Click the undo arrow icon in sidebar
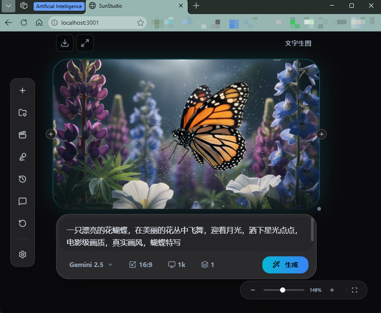The image size is (381, 313). point(23,223)
